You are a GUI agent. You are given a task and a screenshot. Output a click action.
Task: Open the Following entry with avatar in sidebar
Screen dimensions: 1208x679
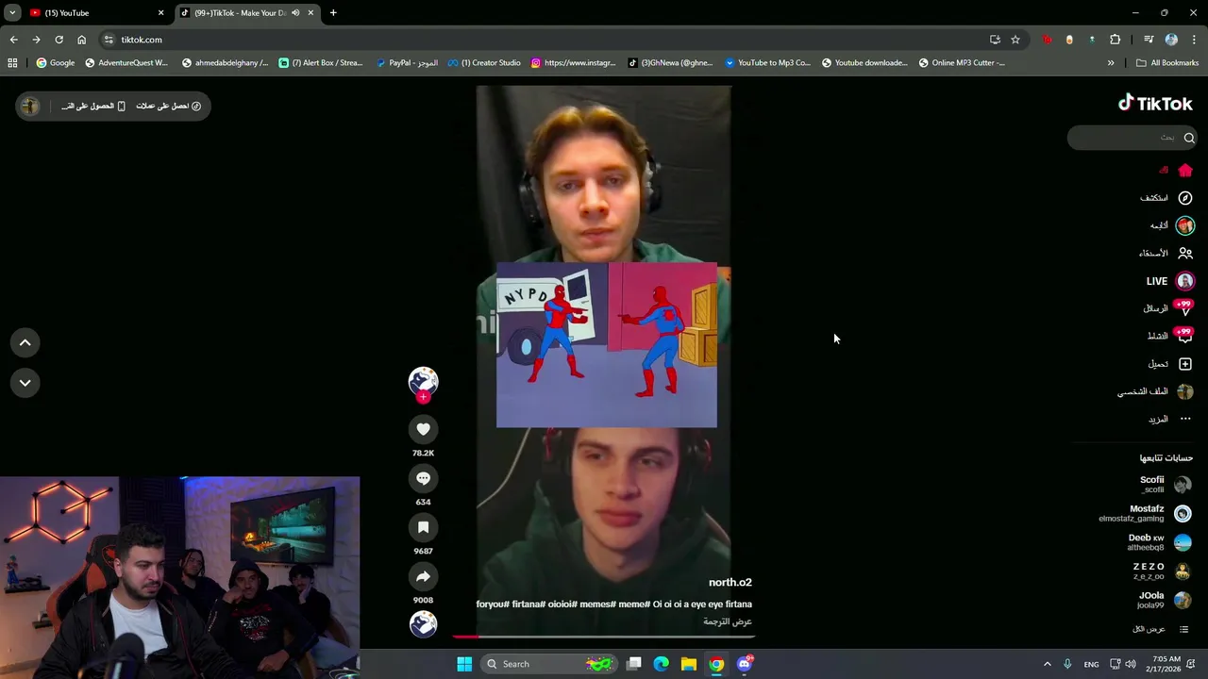point(1172,225)
